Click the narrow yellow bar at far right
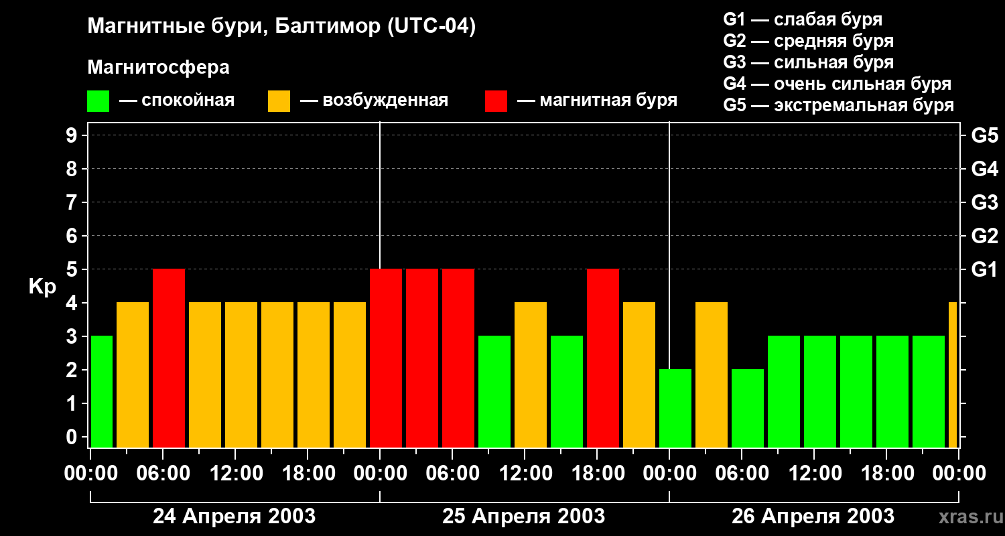1005x536 pixels. tap(953, 375)
